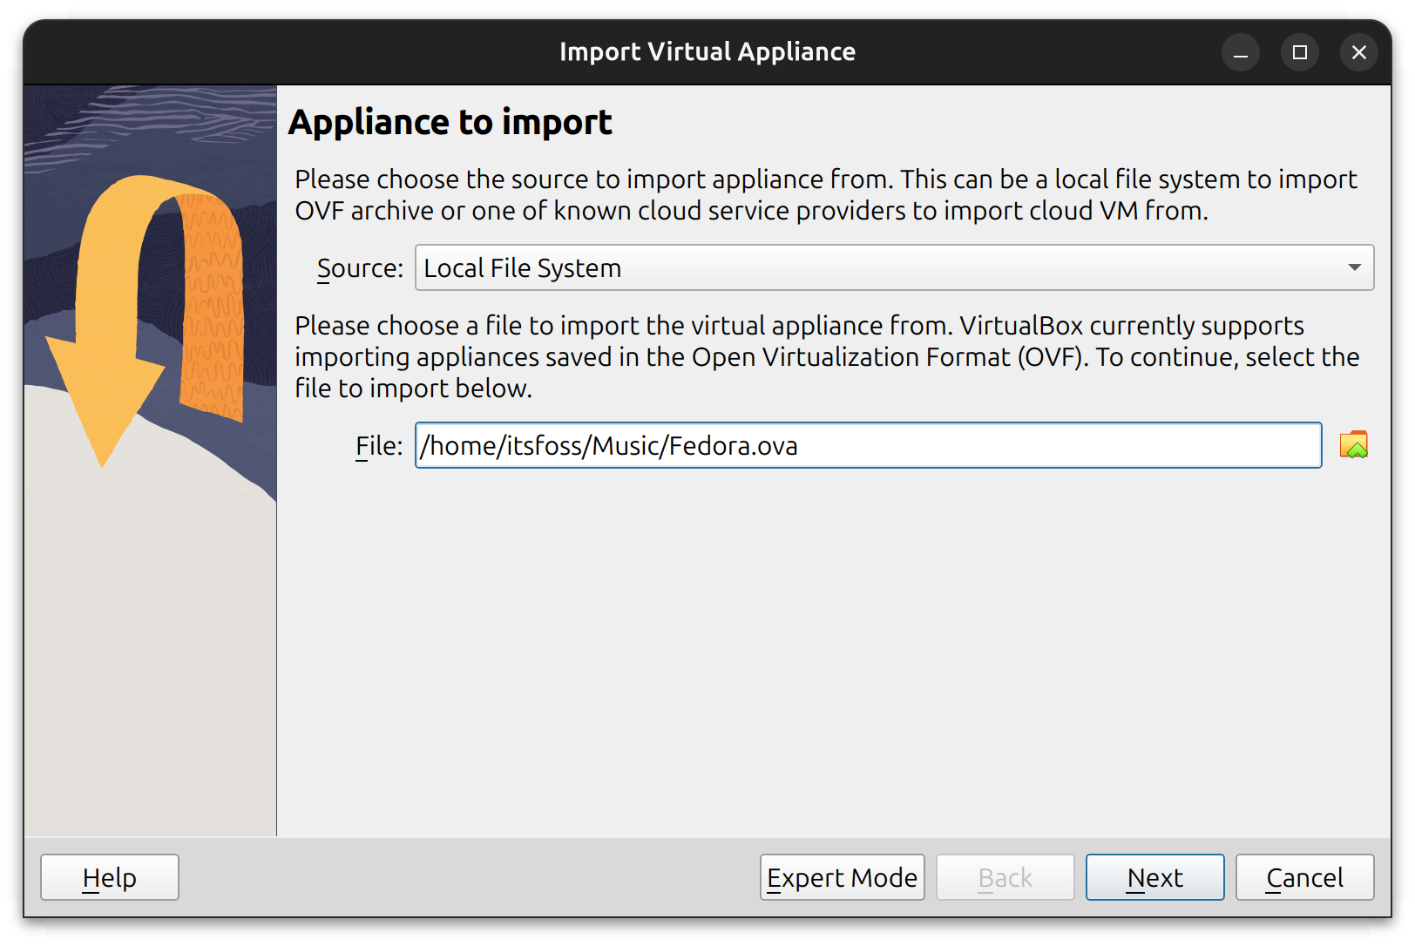
Task: Click the file picker icon beside the path box
Action: point(1354,445)
